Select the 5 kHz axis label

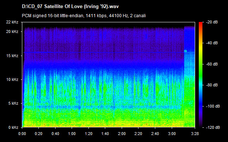point(13,104)
